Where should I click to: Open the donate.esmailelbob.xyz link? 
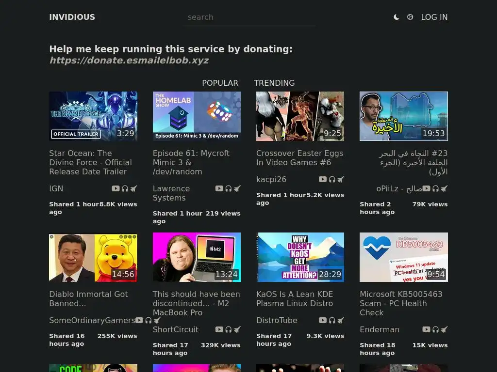[x=129, y=60]
